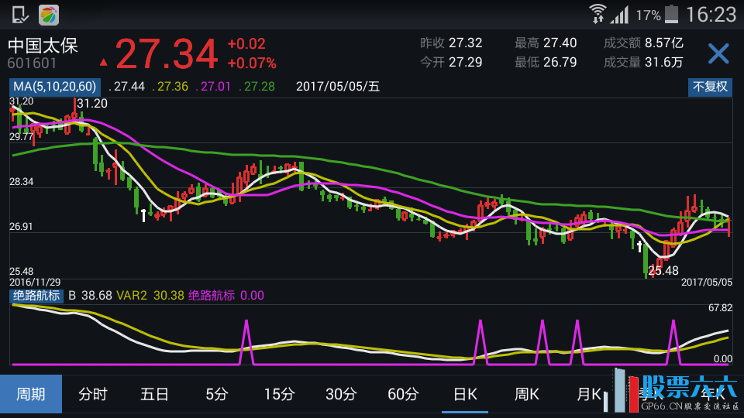The height and width of the screenshot is (418, 744).
Task: Close the chart with the blue X
Action: point(718,53)
